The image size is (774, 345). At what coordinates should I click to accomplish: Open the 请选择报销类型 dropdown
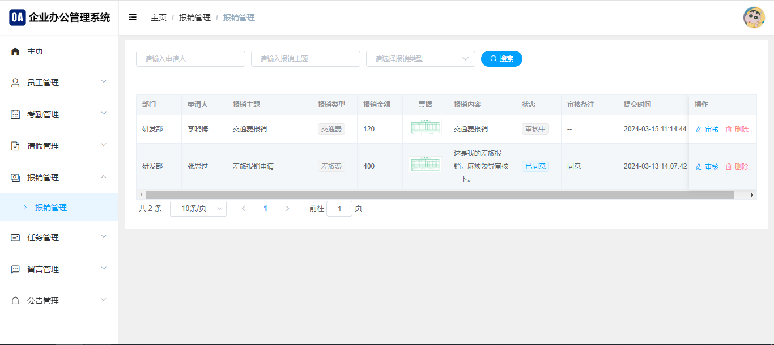[x=420, y=59]
